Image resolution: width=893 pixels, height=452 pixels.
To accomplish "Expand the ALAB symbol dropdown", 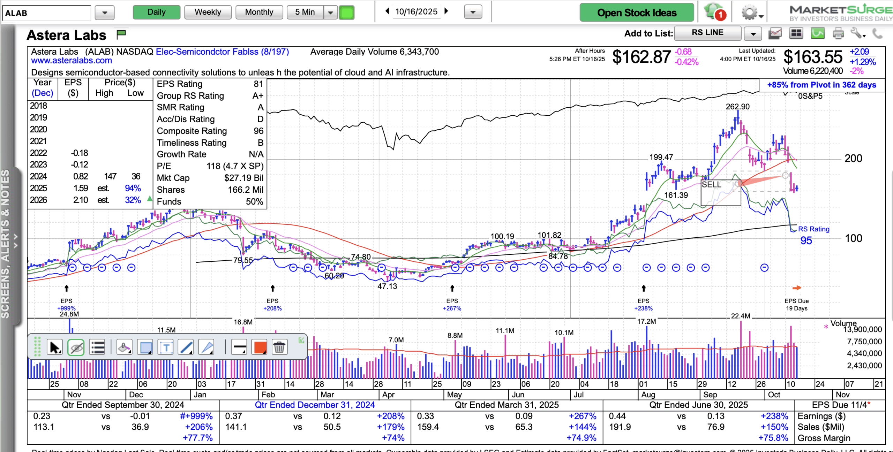I will click(x=105, y=13).
